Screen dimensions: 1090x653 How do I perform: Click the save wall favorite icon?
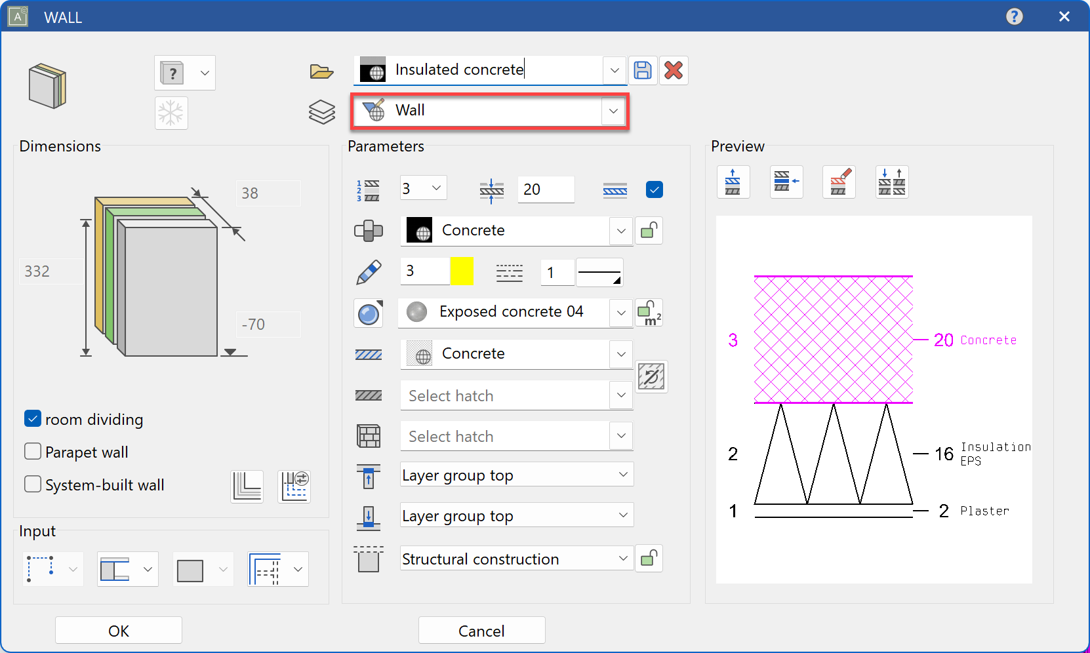point(643,70)
